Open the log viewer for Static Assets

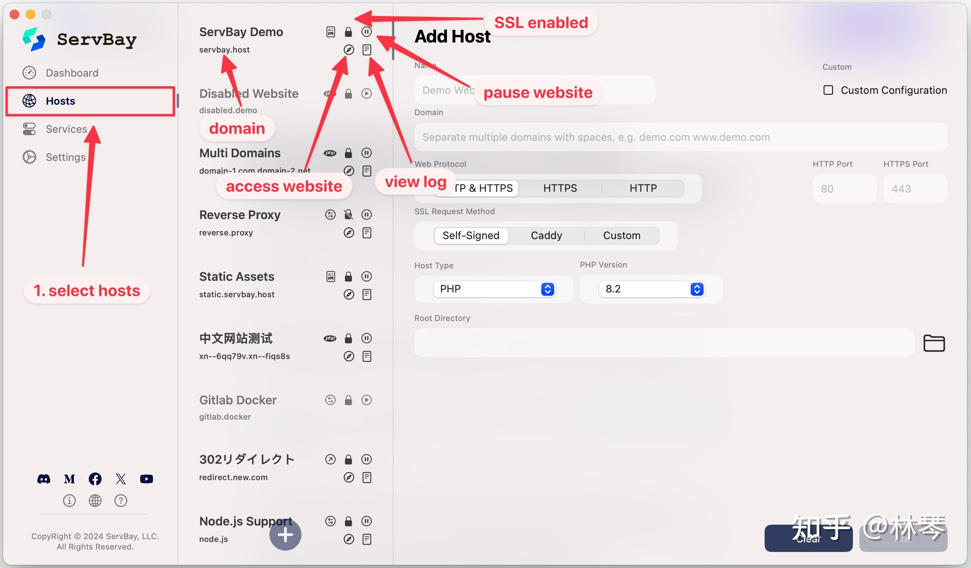coord(367,294)
